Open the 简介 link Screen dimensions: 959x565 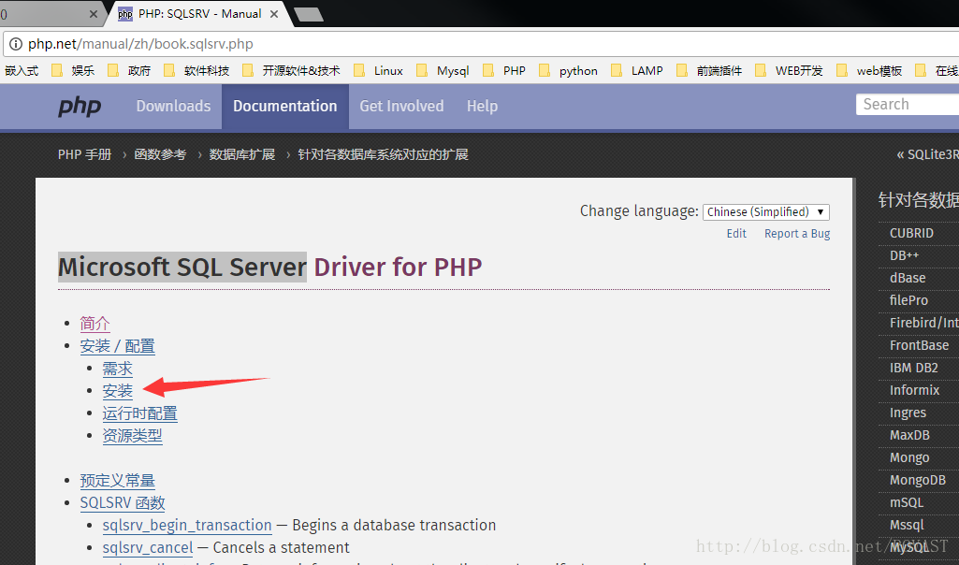[94, 324]
